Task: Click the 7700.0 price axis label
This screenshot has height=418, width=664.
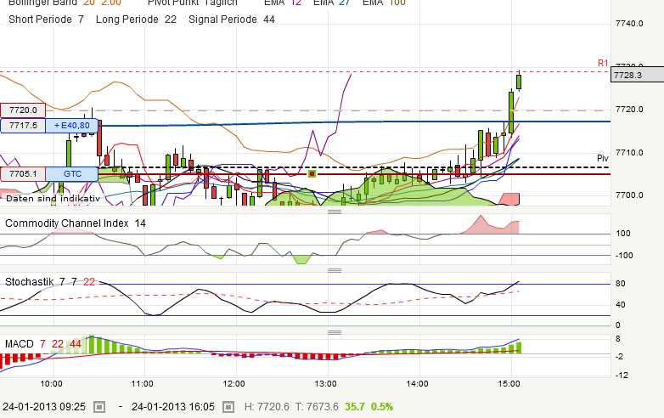Action: pos(629,195)
